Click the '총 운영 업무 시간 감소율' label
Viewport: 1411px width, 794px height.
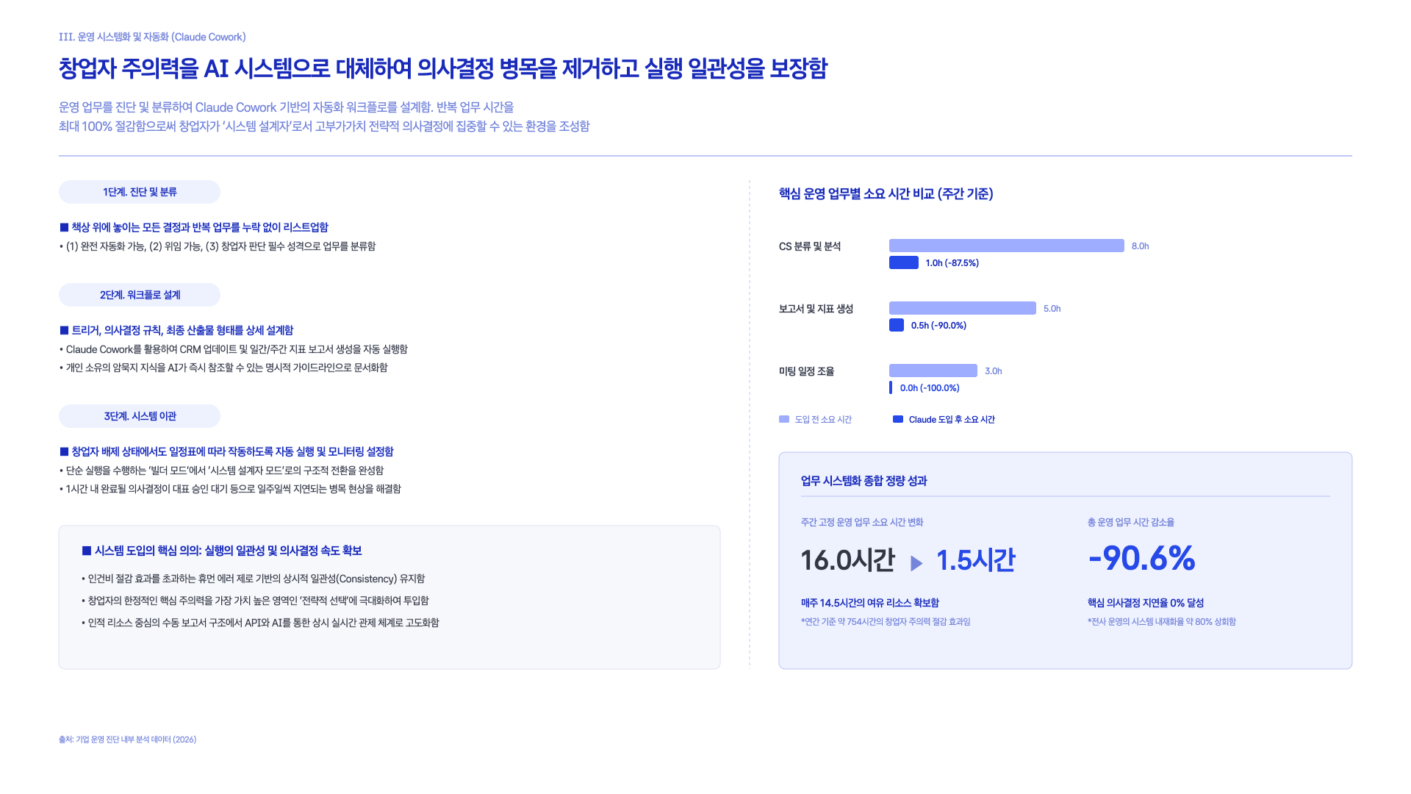tap(1131, 523)
